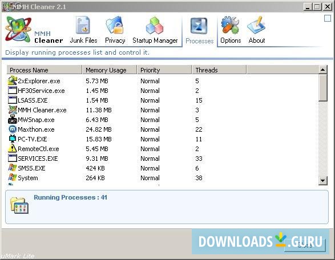This screenshot has height=260, width=335.
Task: Minimize the MMH Cleaner window
Action: pyautogui.click(x=308, y=7)
